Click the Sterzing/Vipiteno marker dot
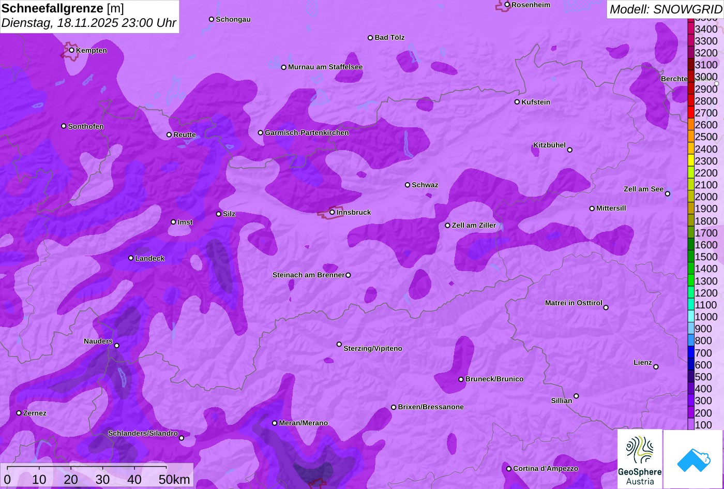The width and height of the screenshot is (724, 489). coord(339,344)
